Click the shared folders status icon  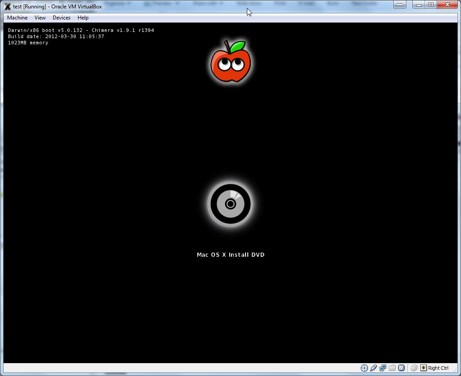392,368
